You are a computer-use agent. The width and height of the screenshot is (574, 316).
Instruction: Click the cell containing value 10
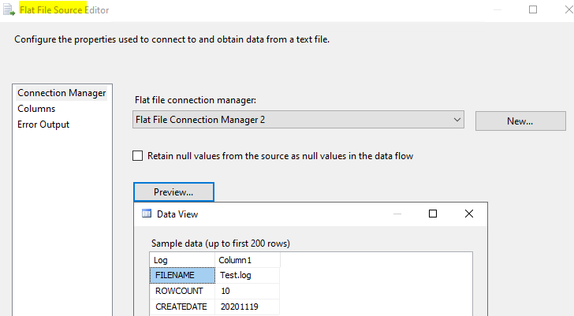click(x=248, y=291)
